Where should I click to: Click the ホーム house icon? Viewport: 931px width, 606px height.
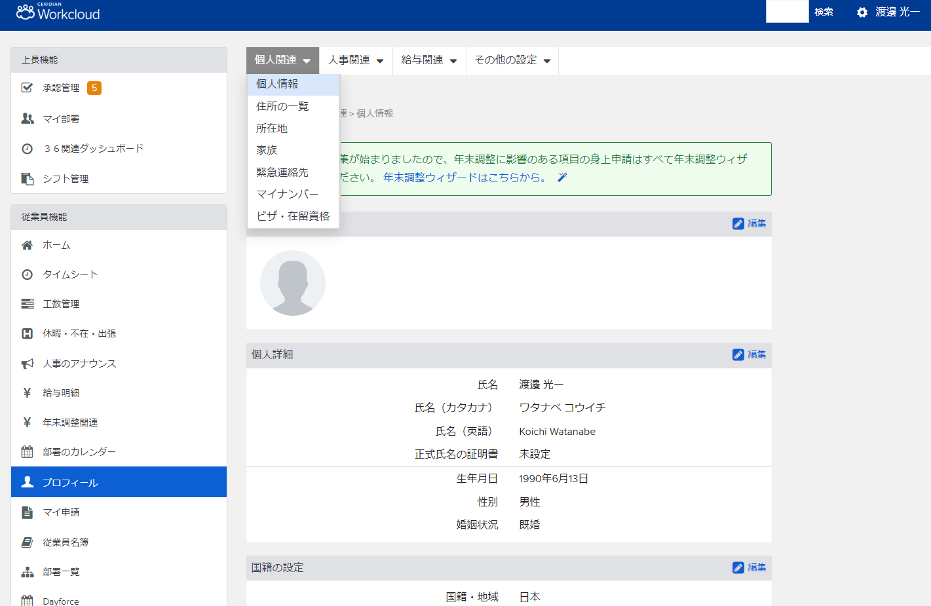[x=27, y=245]
